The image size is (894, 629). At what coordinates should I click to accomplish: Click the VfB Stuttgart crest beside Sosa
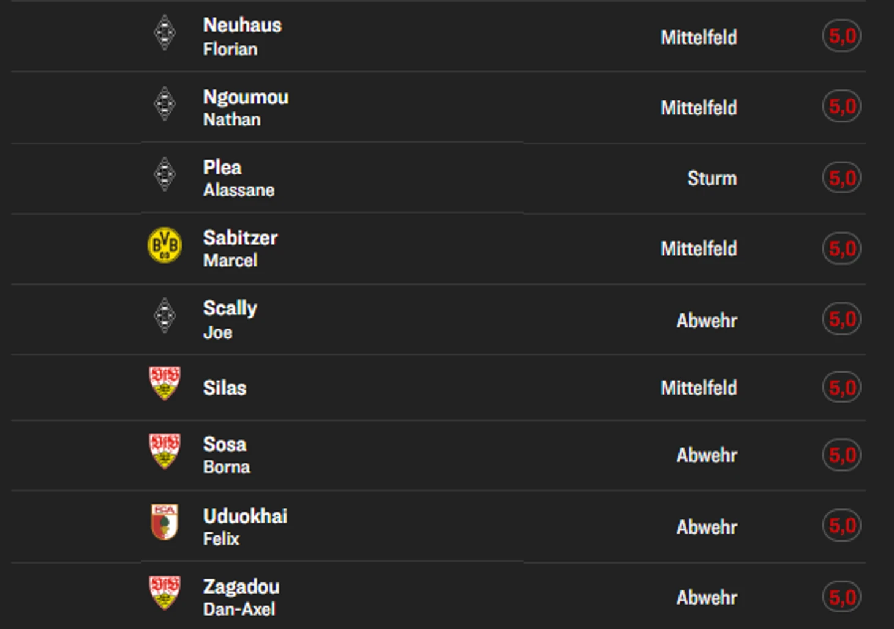pos(164,451)
